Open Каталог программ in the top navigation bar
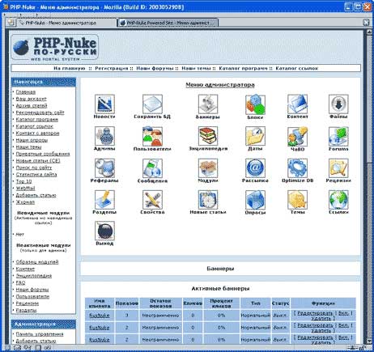Screen dimensions: 374x352 coord(243,68)
